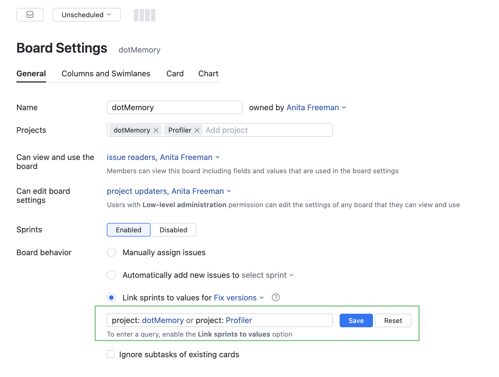Open the Unscheduled sprint dropdown

pyautogui.click(x=86, y=15)
